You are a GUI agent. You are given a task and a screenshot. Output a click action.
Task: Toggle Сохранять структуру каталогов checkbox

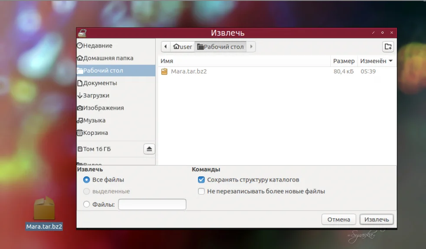coord(202,180)
